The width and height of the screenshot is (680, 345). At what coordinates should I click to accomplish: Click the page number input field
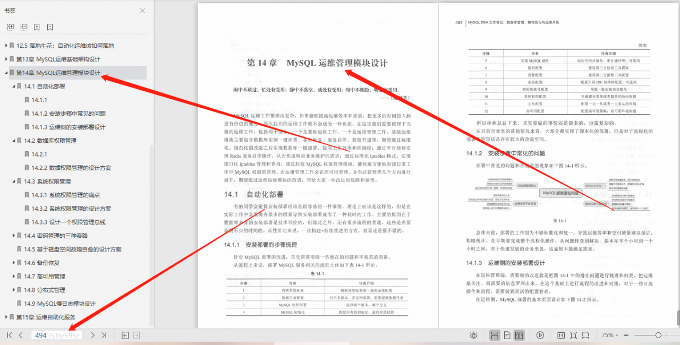(x=56, y=335)
